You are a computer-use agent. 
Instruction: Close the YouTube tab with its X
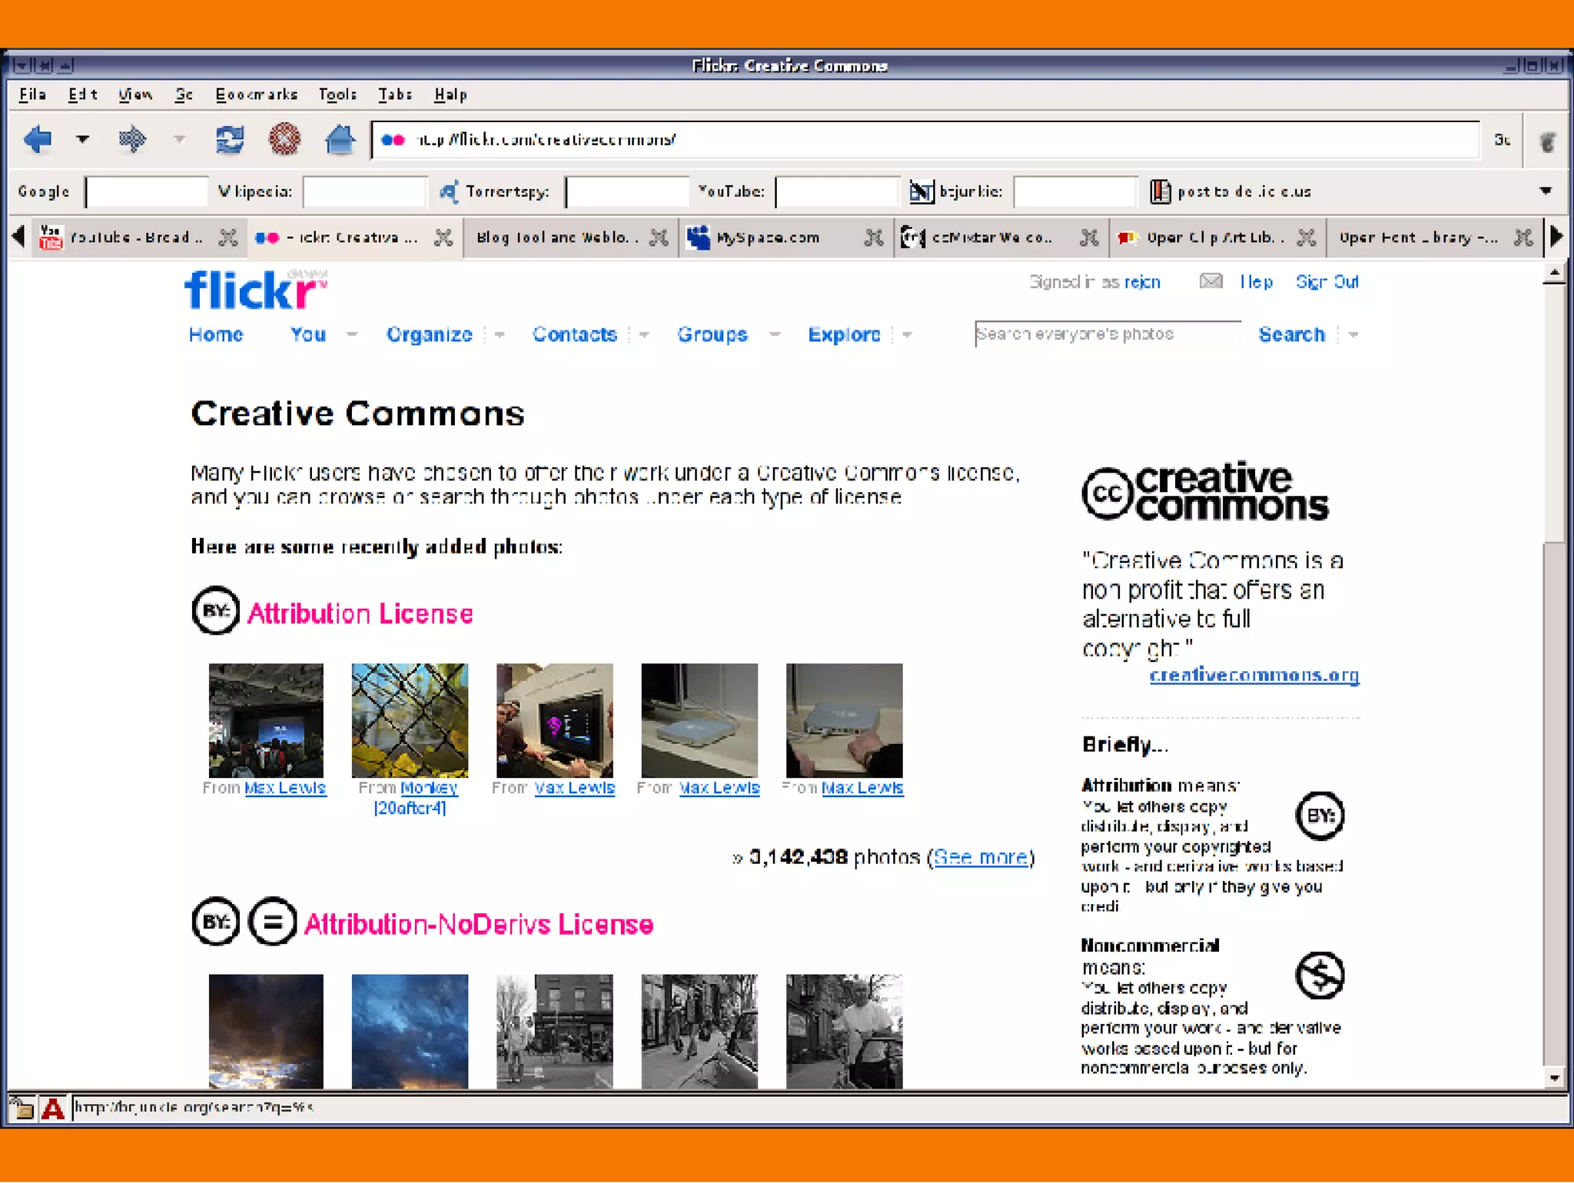pos(227,238)
